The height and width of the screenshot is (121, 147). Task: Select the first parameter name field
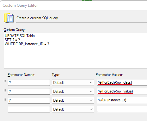click(x=29, y=83)
